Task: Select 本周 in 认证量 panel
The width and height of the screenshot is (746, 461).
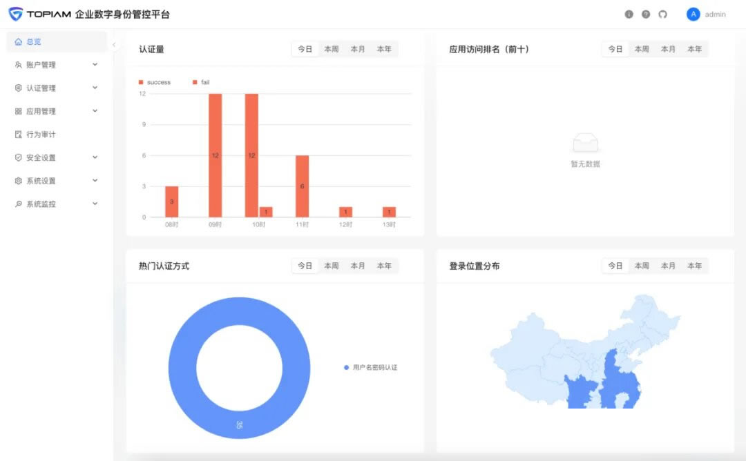Action: (x=331, y=49)
